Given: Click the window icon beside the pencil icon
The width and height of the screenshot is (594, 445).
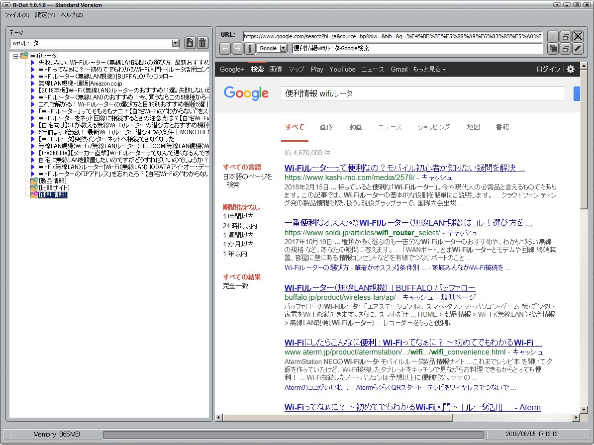Looking at the screenshot, I should 565,48.
